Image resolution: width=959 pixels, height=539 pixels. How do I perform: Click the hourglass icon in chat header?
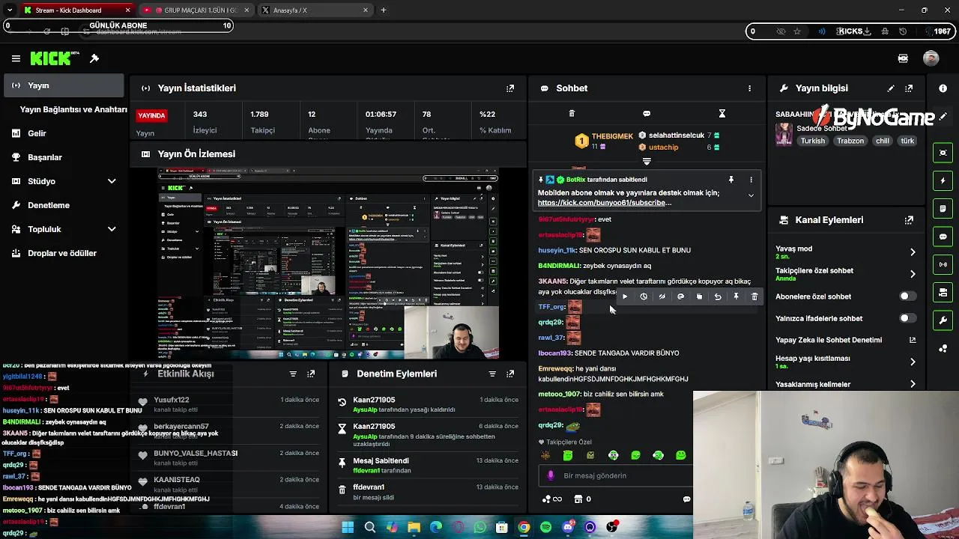(x=722, y=114)
